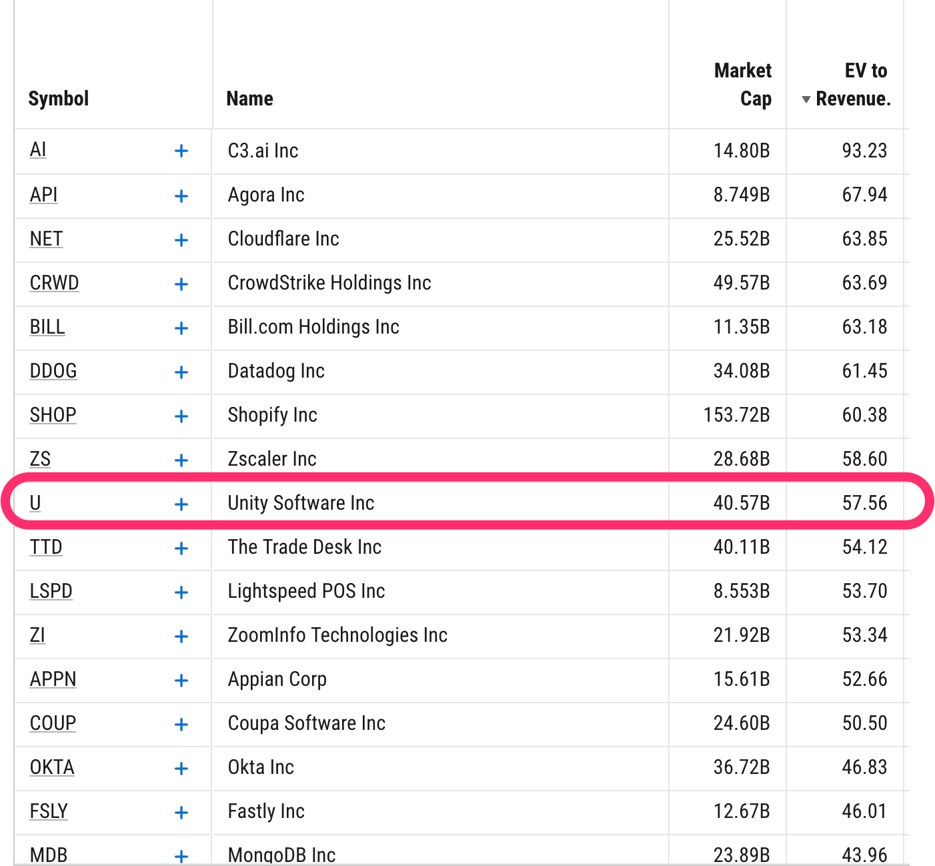Click the 57.56 EV to Revenue value
Image resolution: width=935 pixels, height=866 pixels.
(x=865, y=503)
